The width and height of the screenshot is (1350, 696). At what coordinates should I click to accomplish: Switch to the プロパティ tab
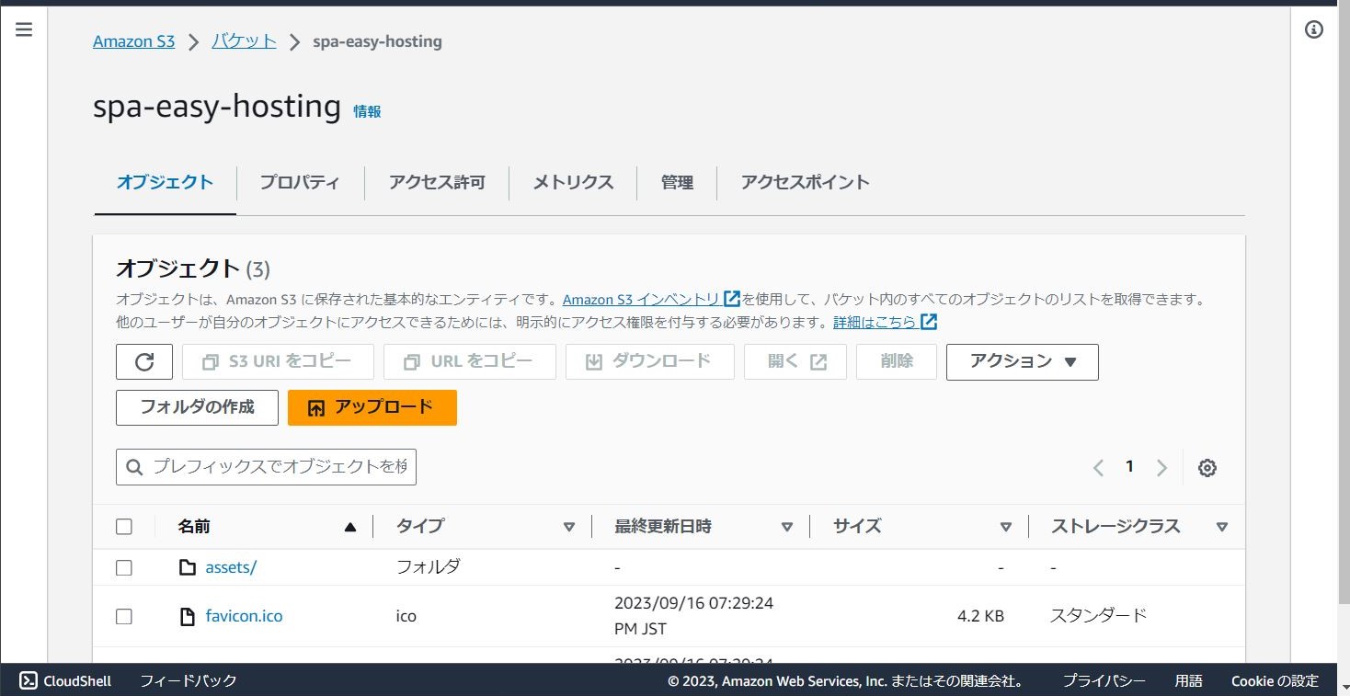tap(300, 182)
